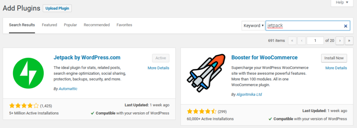Go to first page arrow button
Image resolution: width=357 pixels, height=128 pixels.
pyautogui.click(x=292, y=40)
